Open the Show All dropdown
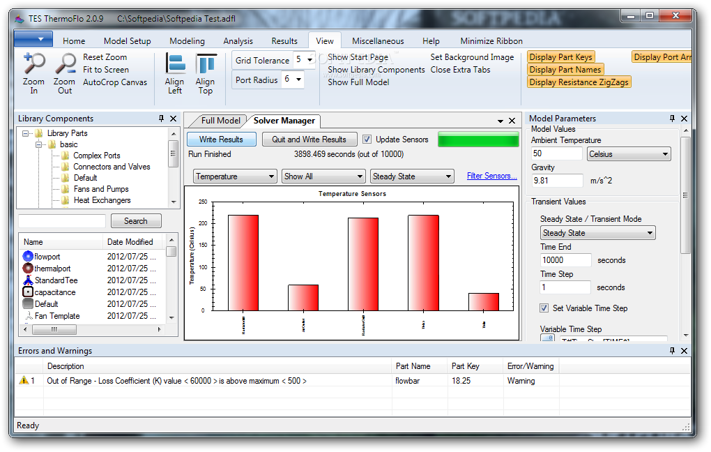 pos(323,176)
